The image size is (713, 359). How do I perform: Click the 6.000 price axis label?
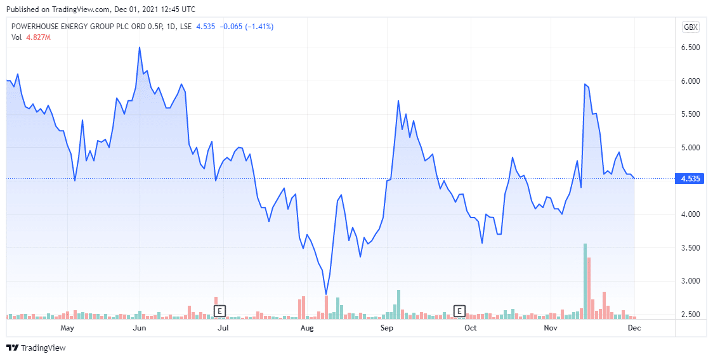[690, 81]
